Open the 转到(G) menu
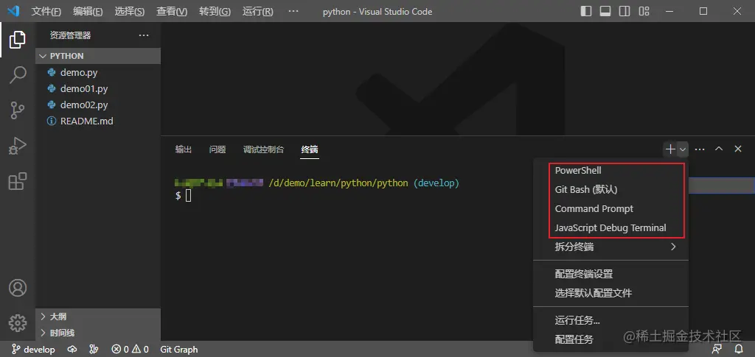Viewport: 755px width, 357px height. [x=215, y=11]
